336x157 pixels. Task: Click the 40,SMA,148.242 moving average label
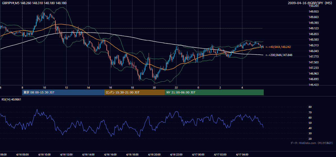278,47
